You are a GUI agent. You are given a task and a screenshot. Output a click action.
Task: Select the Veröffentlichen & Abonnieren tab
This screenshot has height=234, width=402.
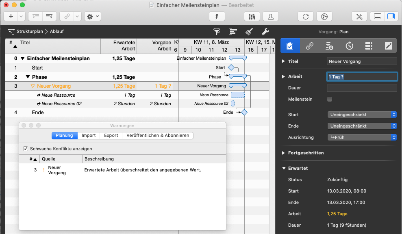[158, 135]
